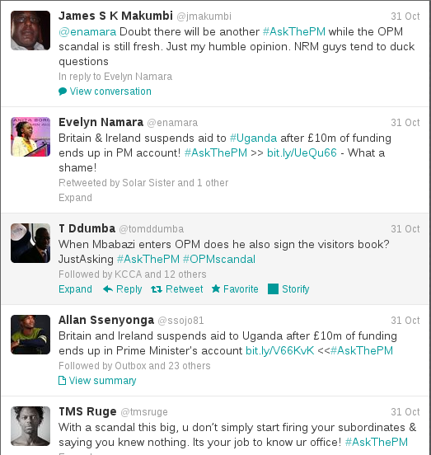Open the @enamara mention in Makumbi's tweet

coord(87,31)
